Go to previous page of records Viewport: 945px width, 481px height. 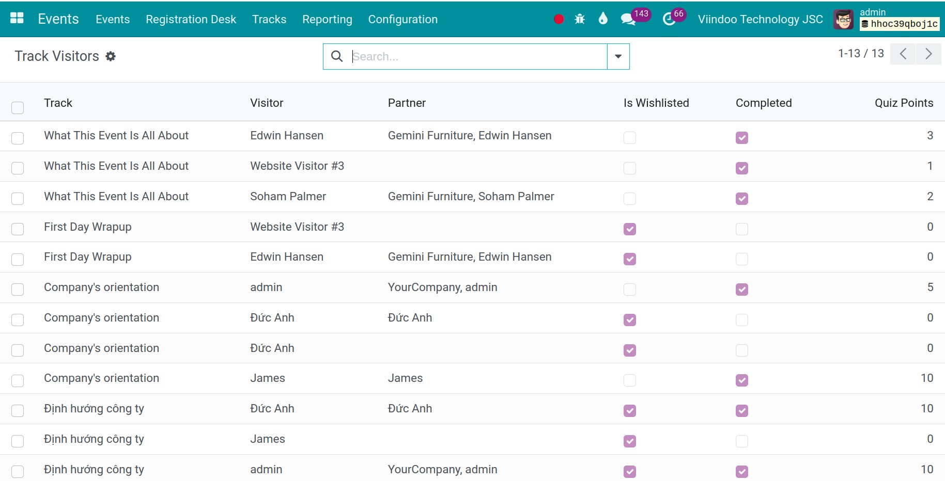click(x=903, y=54)
